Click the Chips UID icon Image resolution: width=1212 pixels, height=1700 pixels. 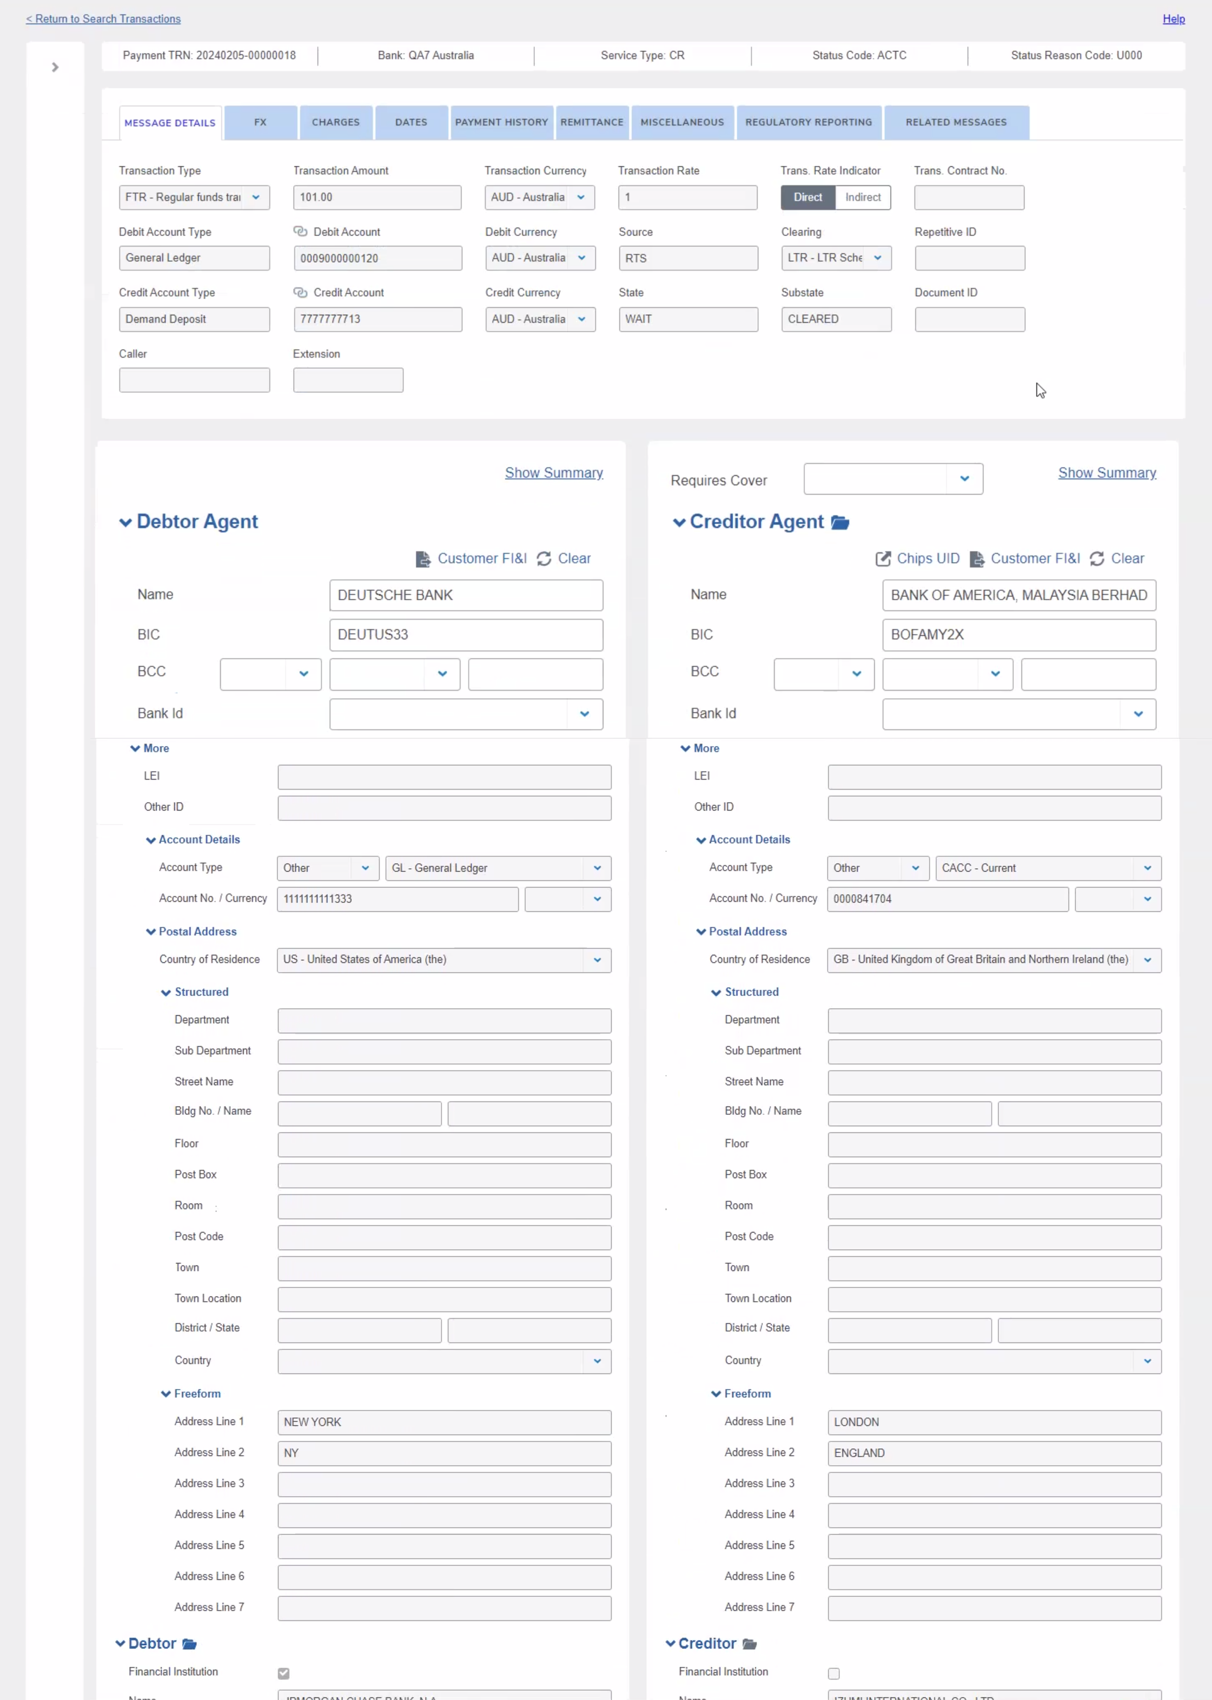pyautogui.click(x=883, y=559)
